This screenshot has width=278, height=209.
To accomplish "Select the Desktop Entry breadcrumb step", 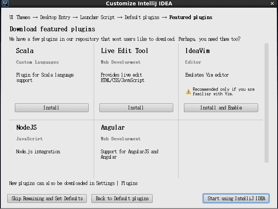I will point(55,18).
